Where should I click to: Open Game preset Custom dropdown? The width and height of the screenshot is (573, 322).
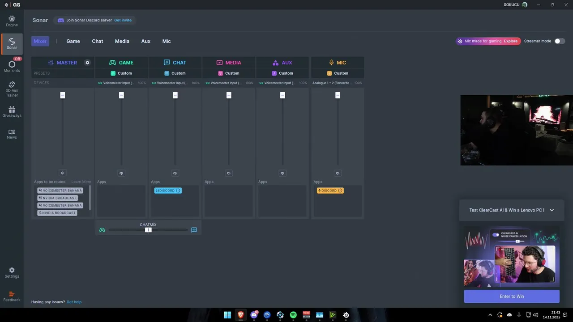pyautogui.click(x=121, y=73)
